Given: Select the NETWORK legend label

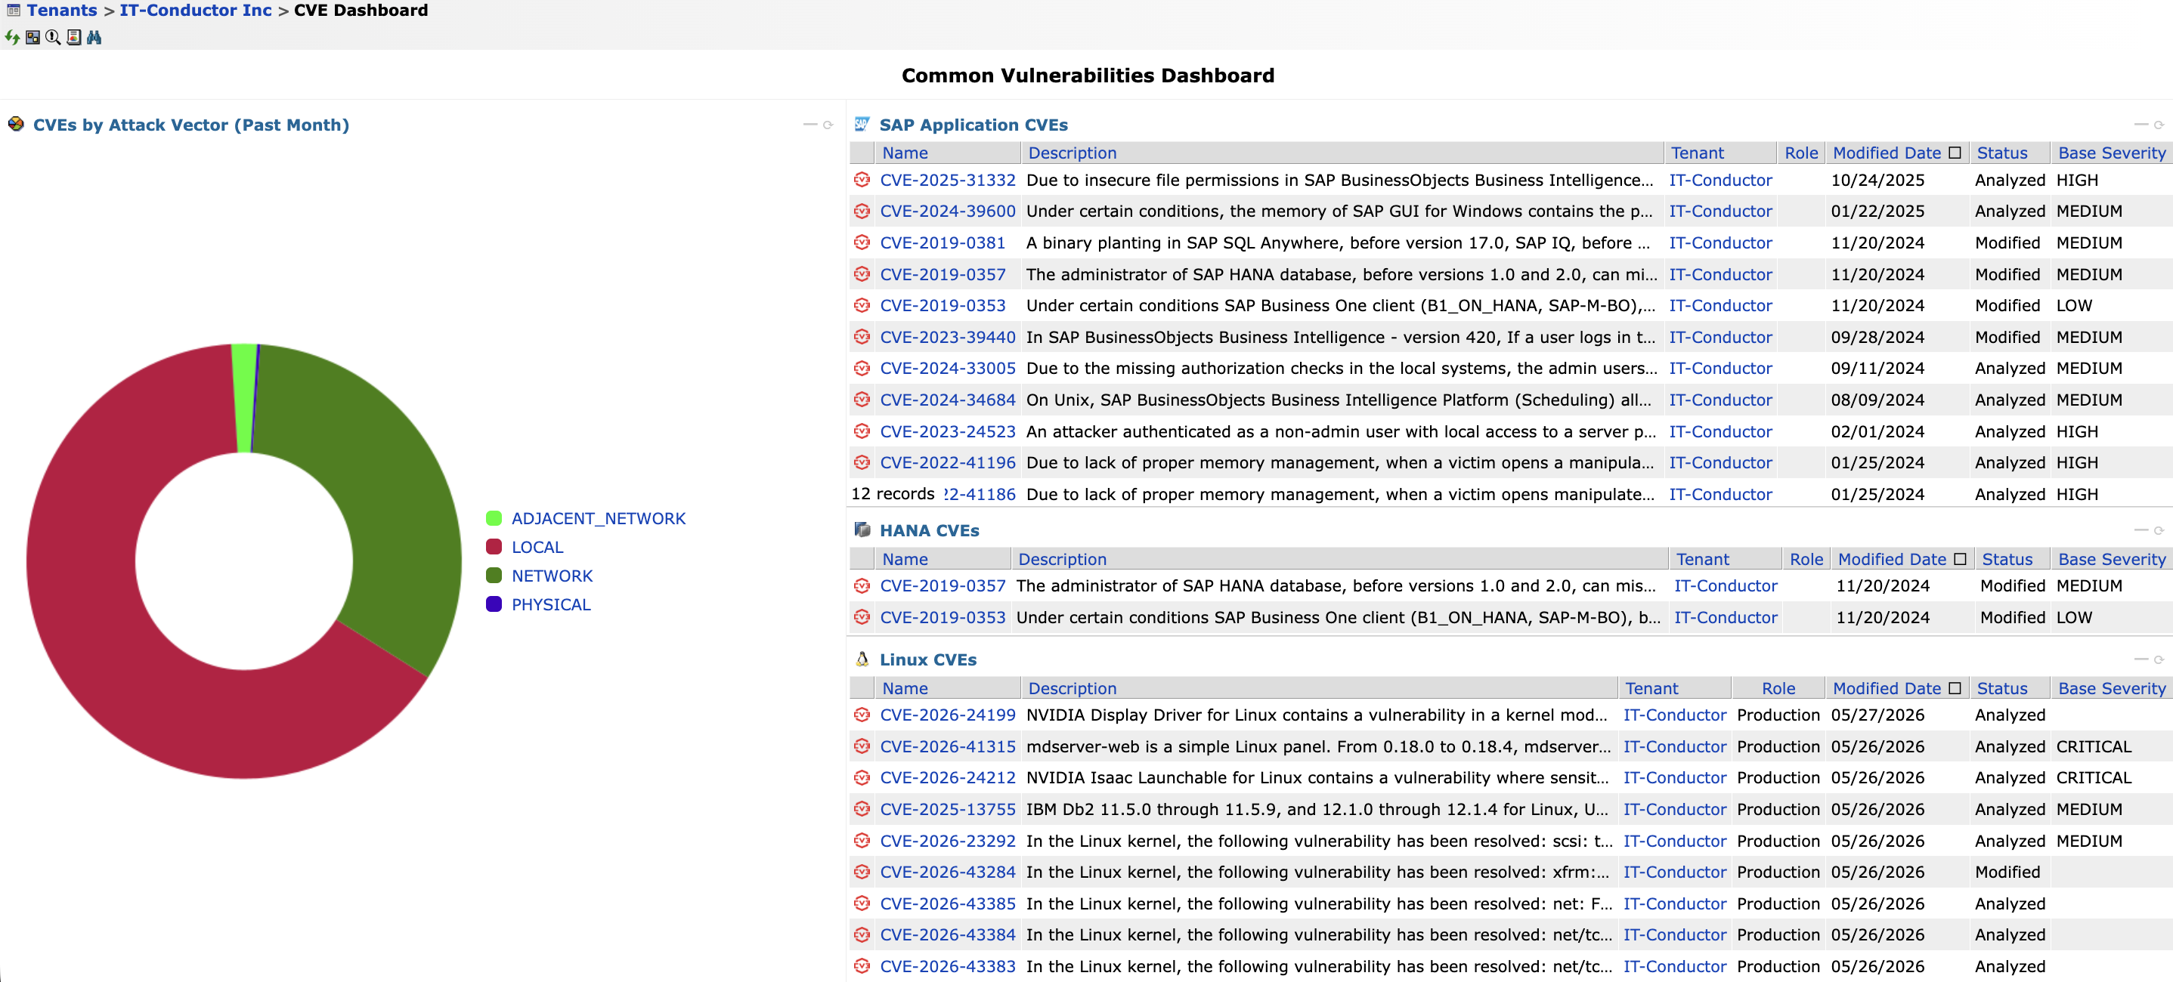Looking at the screenshot, I should coord(552,576).
